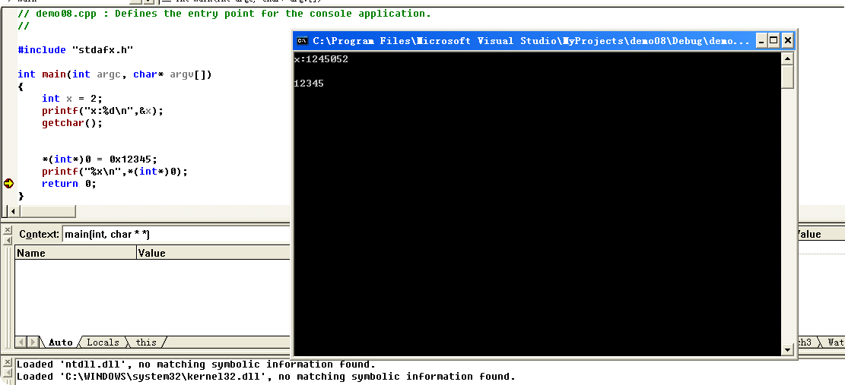Click the tab scroll-right arrow beside Auto
The width and height of the screenshot is (845, 385).
(33, 342)
